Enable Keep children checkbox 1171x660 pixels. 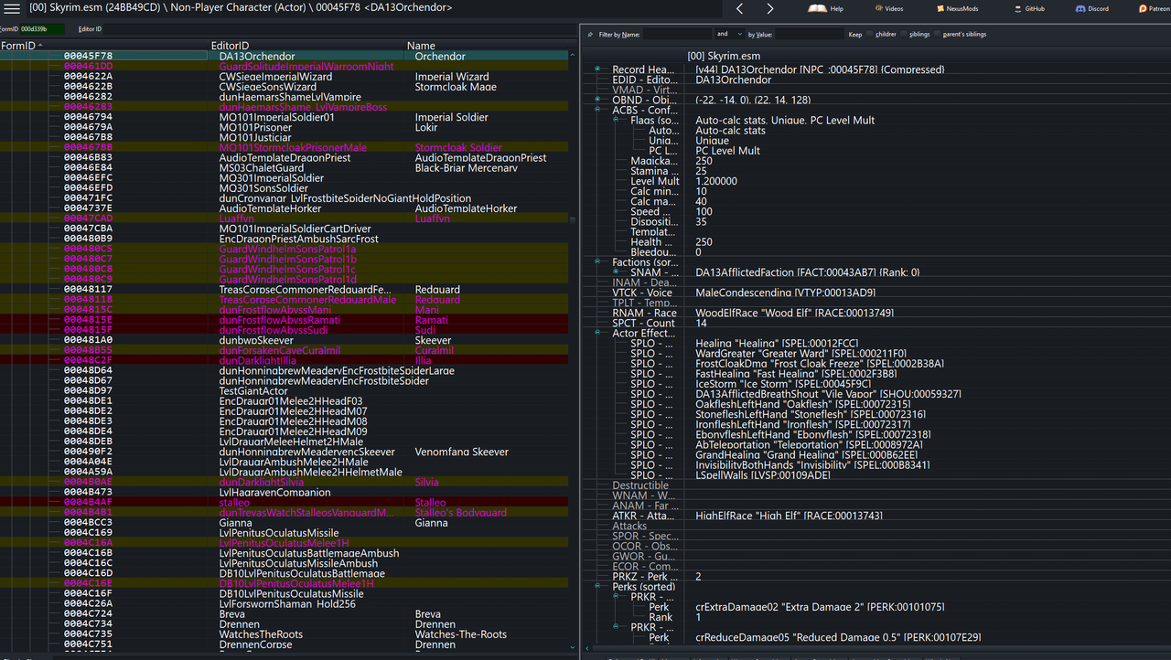pyautogui.click(x=870, y=34)
